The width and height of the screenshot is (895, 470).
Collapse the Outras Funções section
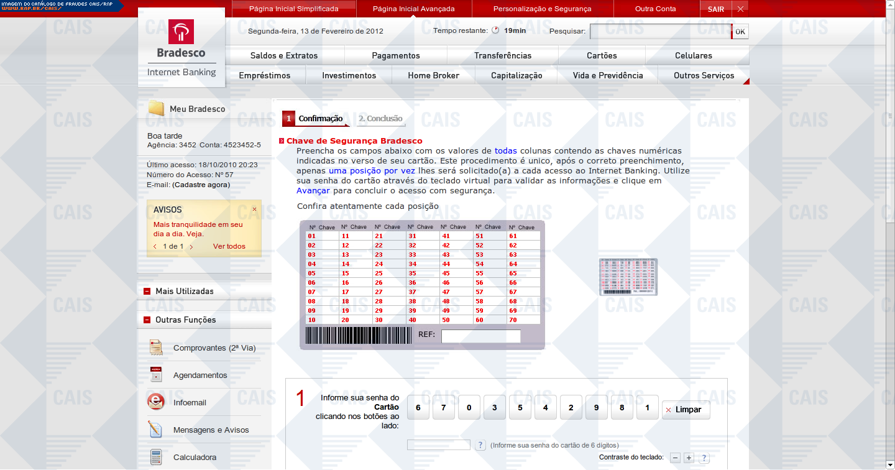[147, 320]
